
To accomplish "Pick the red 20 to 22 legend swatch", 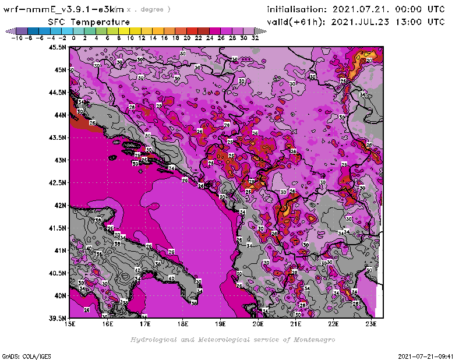I will tap(192, 31).
